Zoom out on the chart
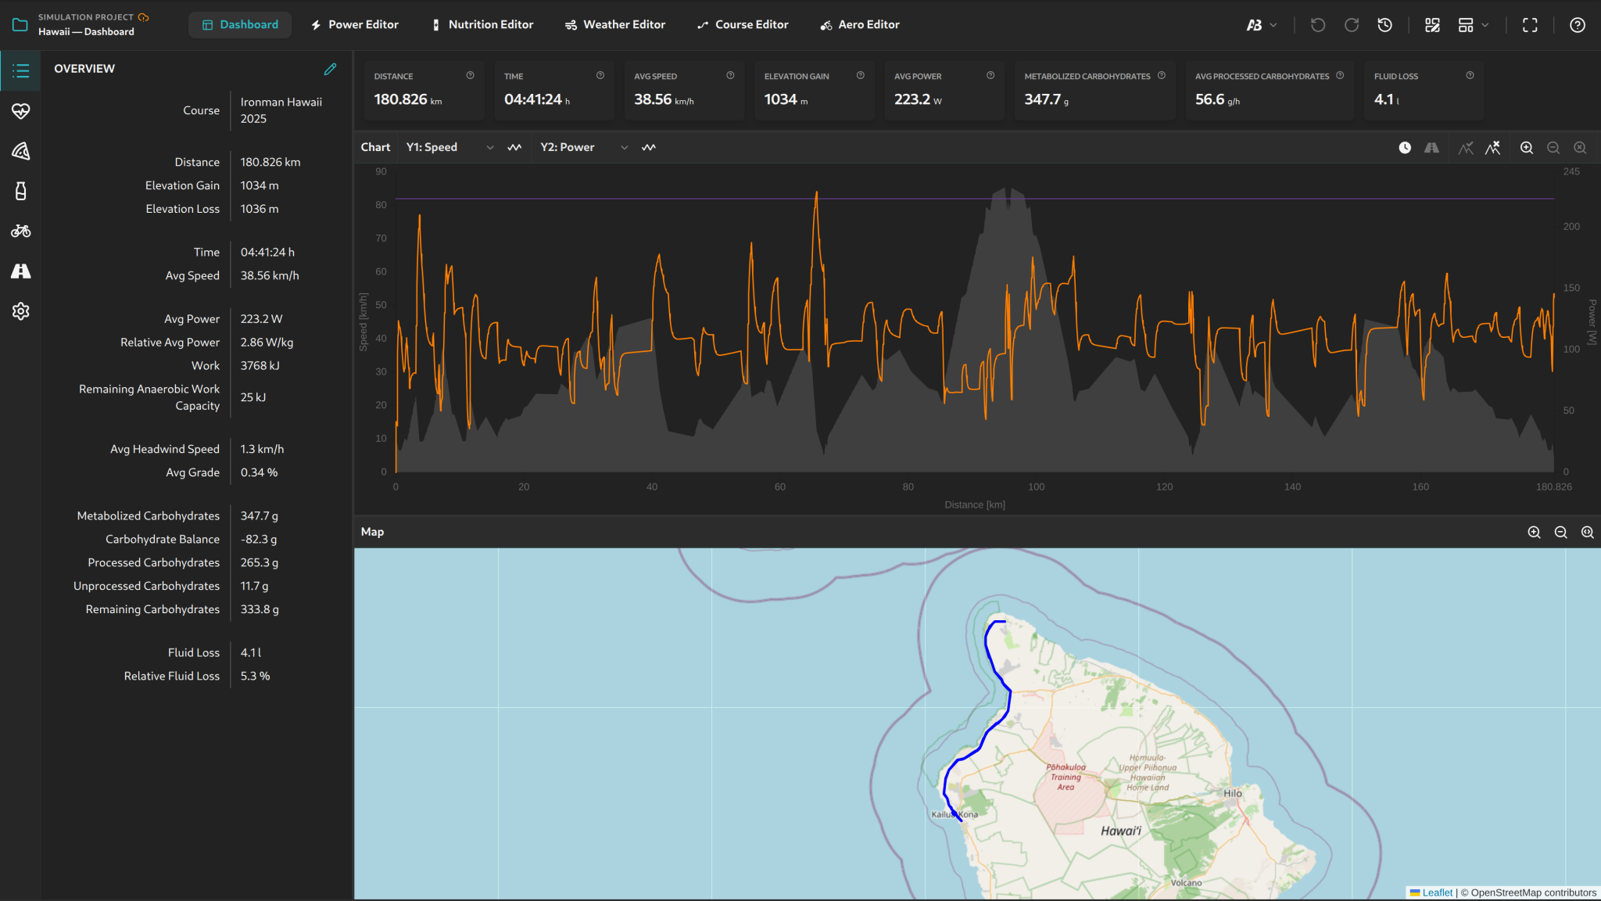Viewport: 1601px width, 901px height. [x=1553, y=148]
